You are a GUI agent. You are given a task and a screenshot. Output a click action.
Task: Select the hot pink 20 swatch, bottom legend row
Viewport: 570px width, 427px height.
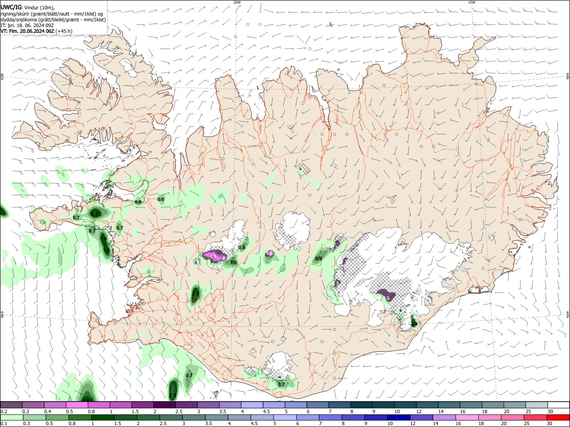(x=513, y=417)
